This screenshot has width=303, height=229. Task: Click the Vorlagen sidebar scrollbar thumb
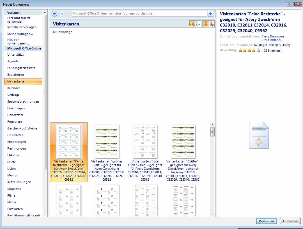point(45,92)
